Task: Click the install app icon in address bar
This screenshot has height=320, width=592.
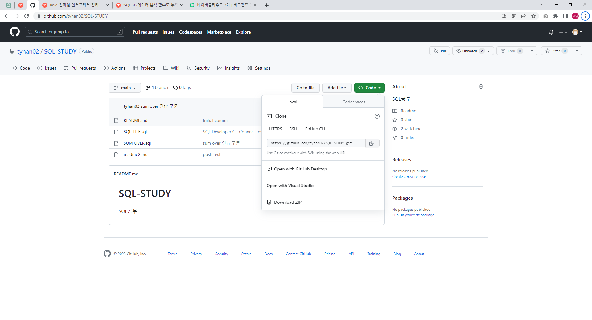Action: 504,16
